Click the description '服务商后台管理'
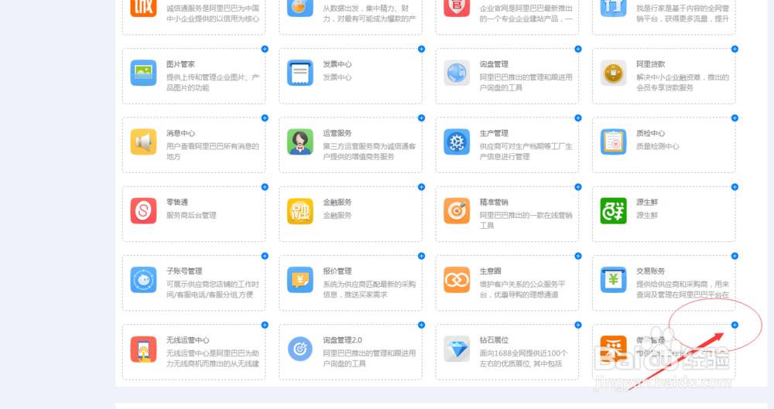This screenshot has width=774, height=409. (x=191, y=216)
